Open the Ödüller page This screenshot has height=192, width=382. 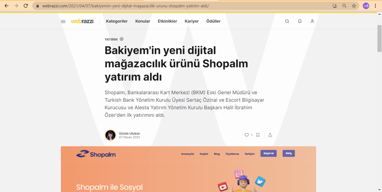coord(213,21)
